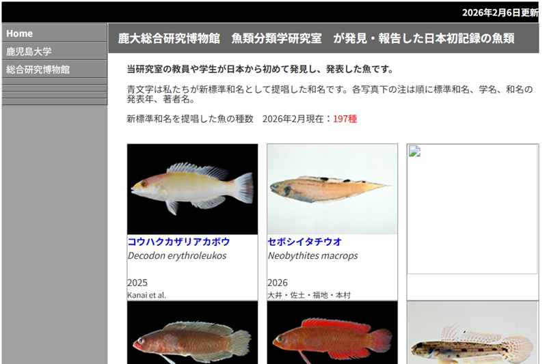Image resolution: width=547 pixels, height=364 pixels.
Task: Click the last empty sidebar menu bar
Action: (x=55, y=102)
